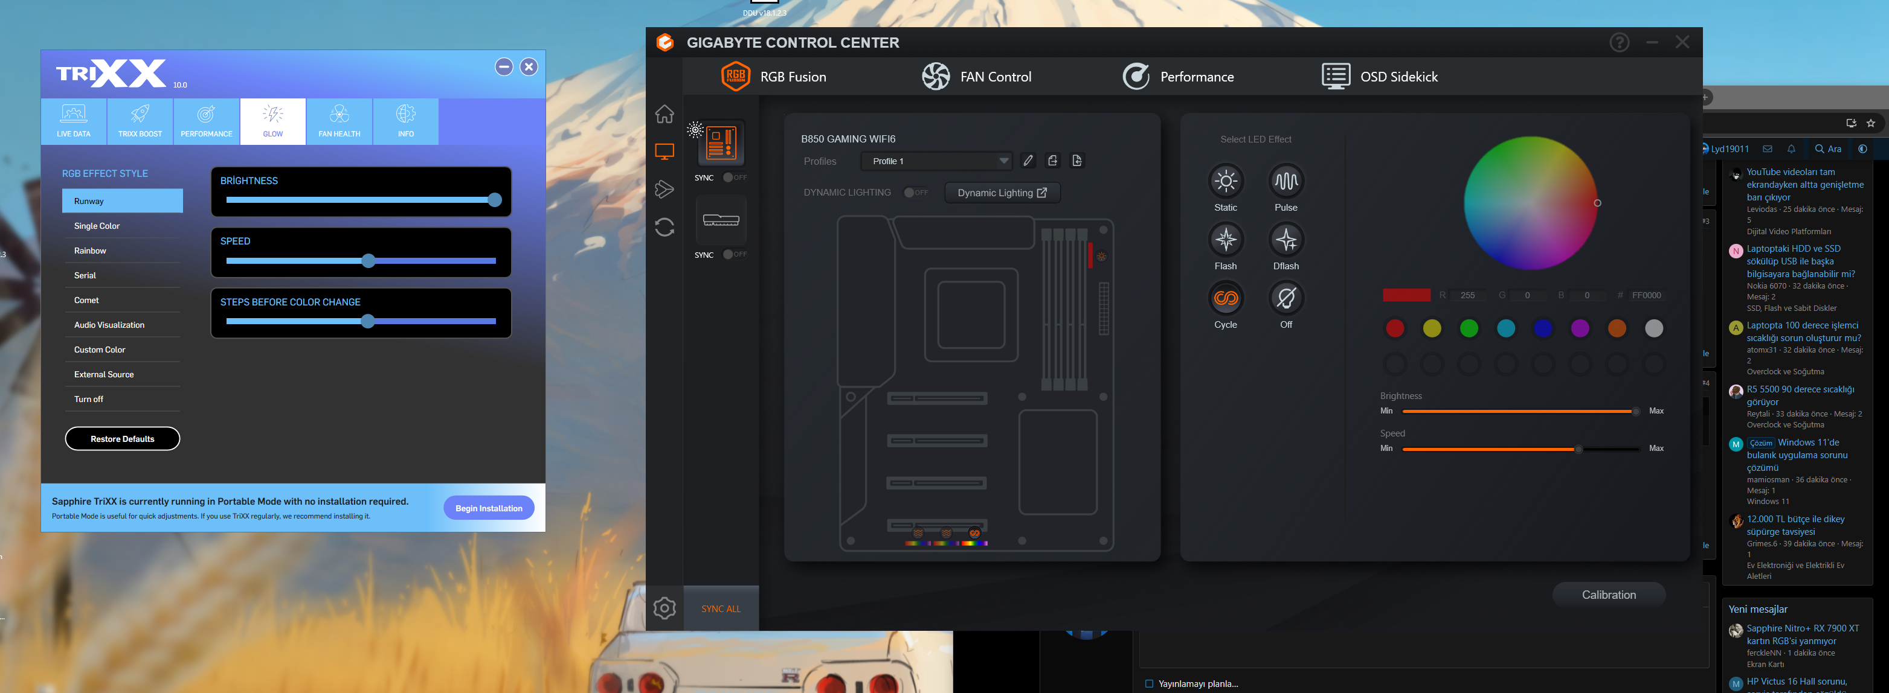Open the monitor icon in Gigabyte sidebar
This screenshot has height=693, width=1889.
coord(665,152)
